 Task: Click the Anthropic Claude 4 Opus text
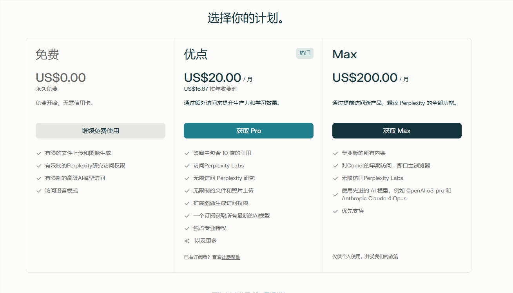point(374,198)
